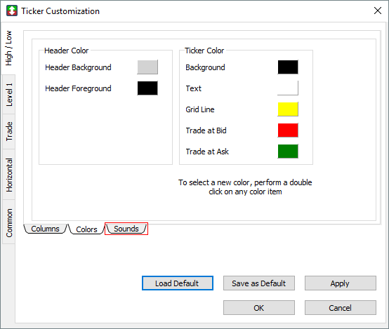Image resolution: width=389 pixels, height=329 pixels.
Task: Select the Header Background color swatch
Action: click(x=147, y=67)
